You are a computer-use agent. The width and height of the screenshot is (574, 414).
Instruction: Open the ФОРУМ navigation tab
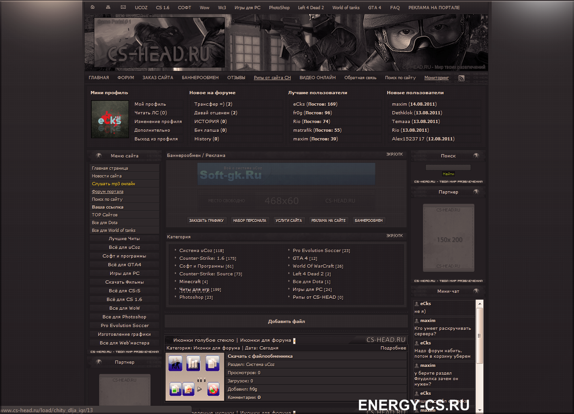click(126, 78)
